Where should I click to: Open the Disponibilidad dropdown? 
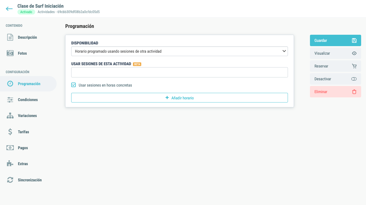tap(180, 51)
